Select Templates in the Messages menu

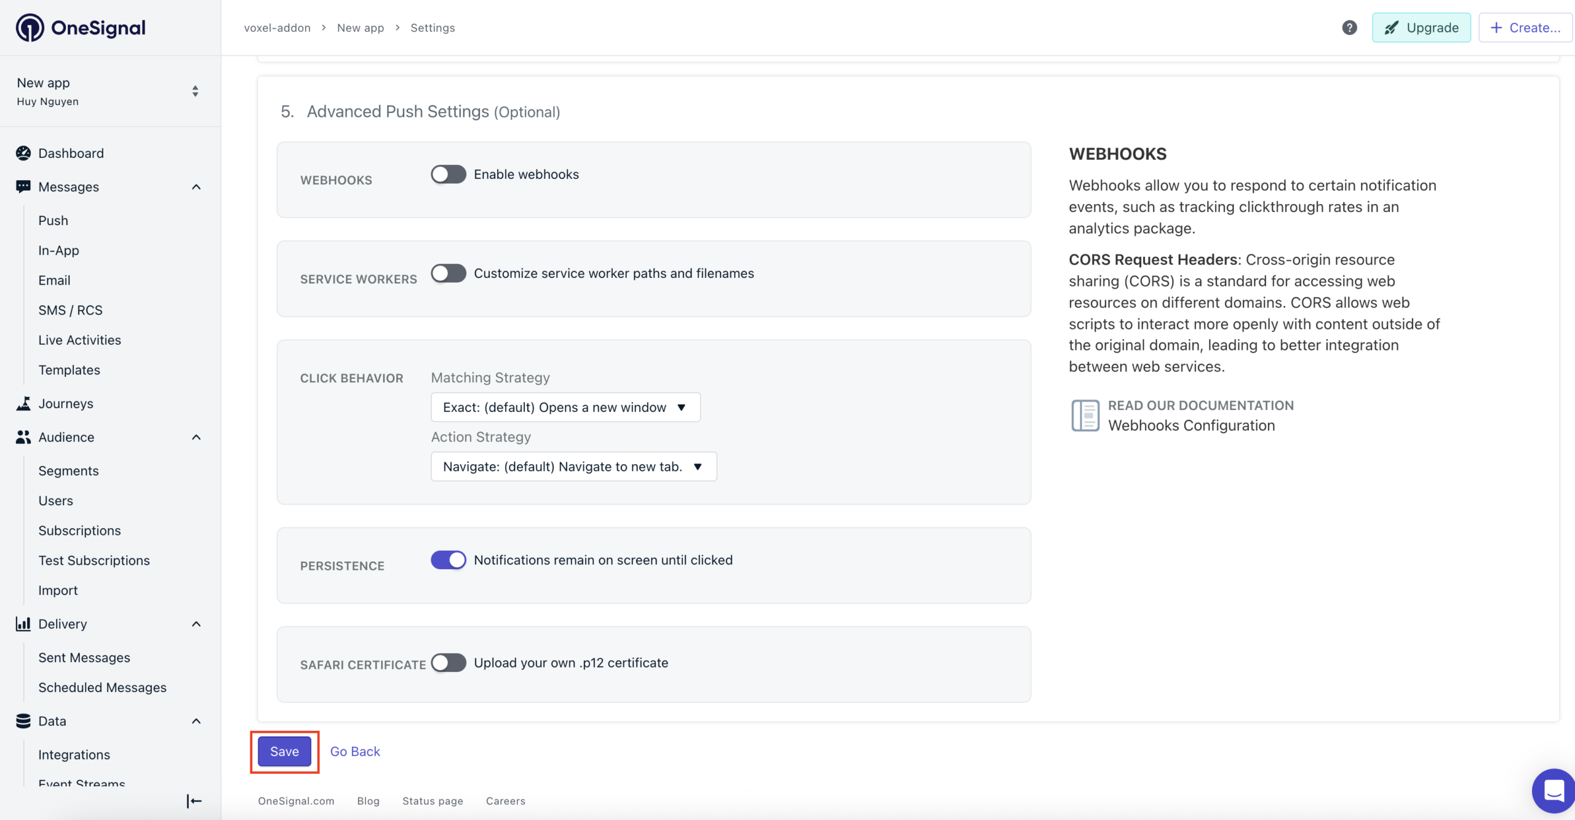point(69,370)
